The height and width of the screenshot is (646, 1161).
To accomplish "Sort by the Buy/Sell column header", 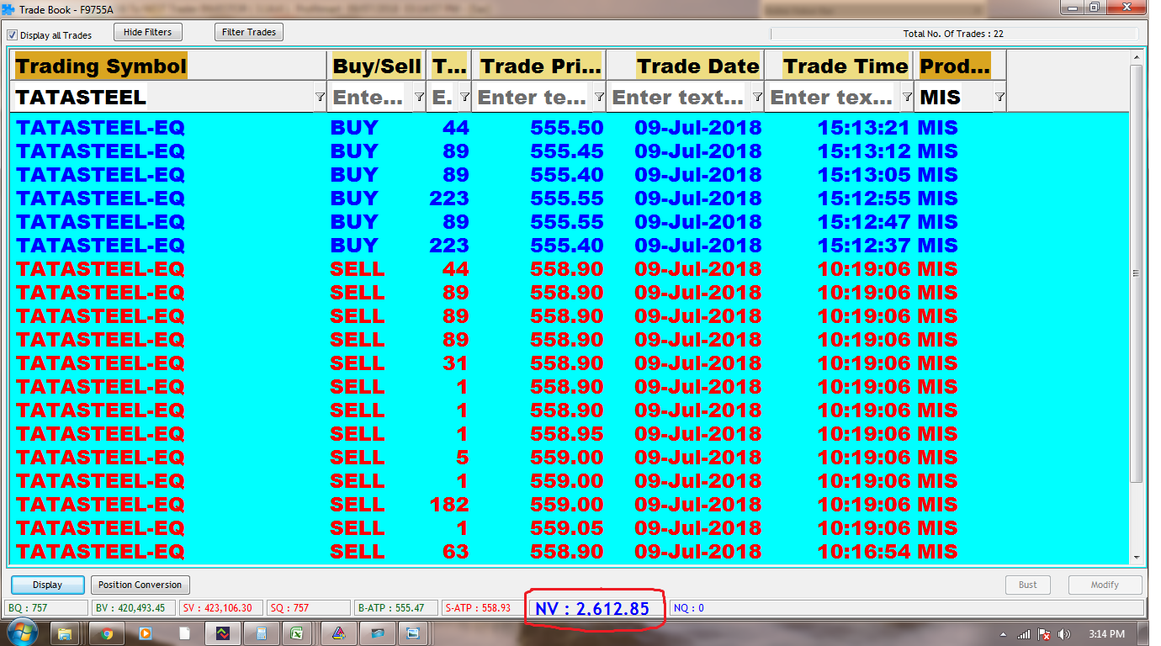I will point(376,66).
